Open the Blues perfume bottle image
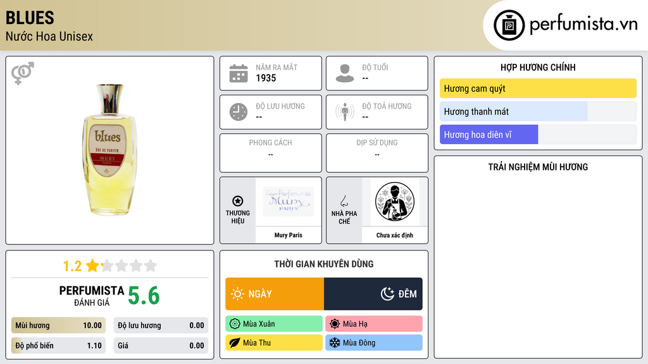 click(x=109, y=150)
